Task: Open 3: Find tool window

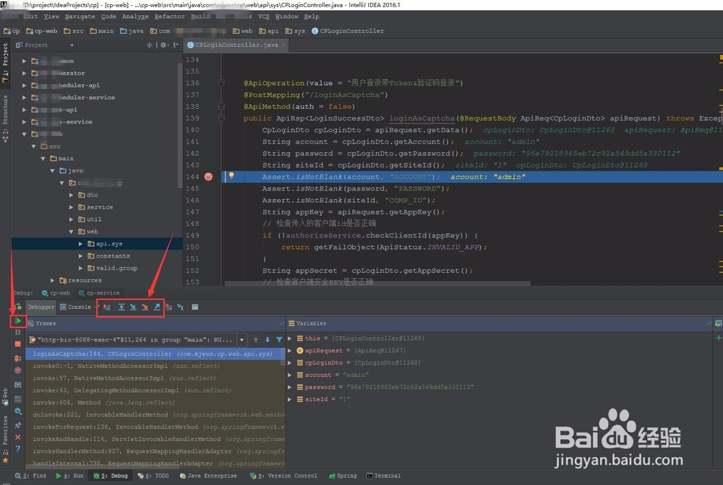Action: 30,476
